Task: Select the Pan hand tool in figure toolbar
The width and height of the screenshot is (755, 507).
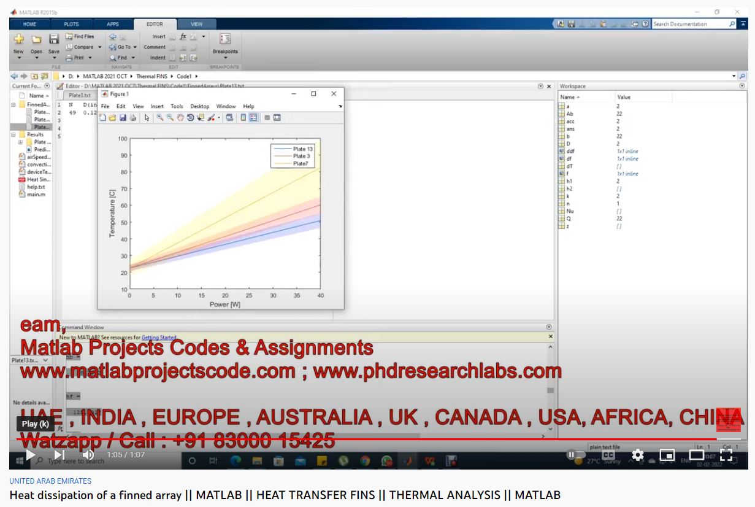Action: pos(180,118)
